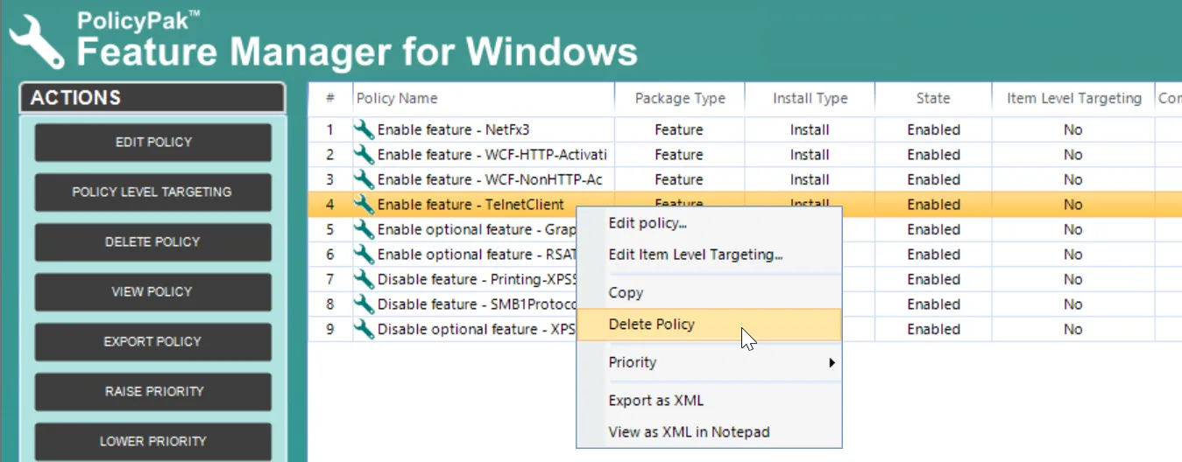Screen dimensions: 1182x462
Task: Click the EDIT POLICY action button
Action: pos(153,142)
